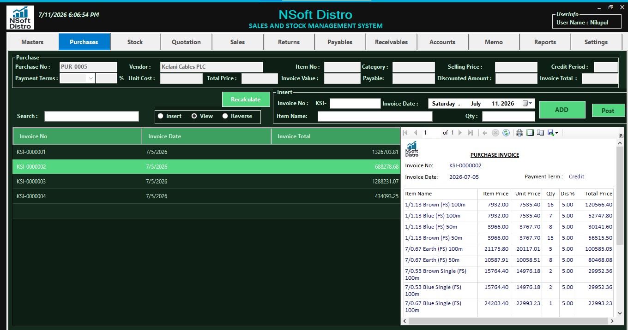
Task: Open the Settings tab
Action: pyautogui.click(x=596, y=42)
